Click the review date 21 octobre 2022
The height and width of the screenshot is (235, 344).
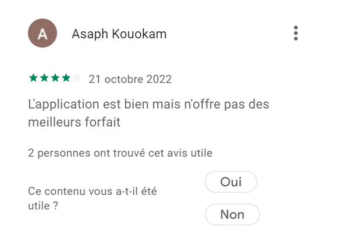[130, 79]
